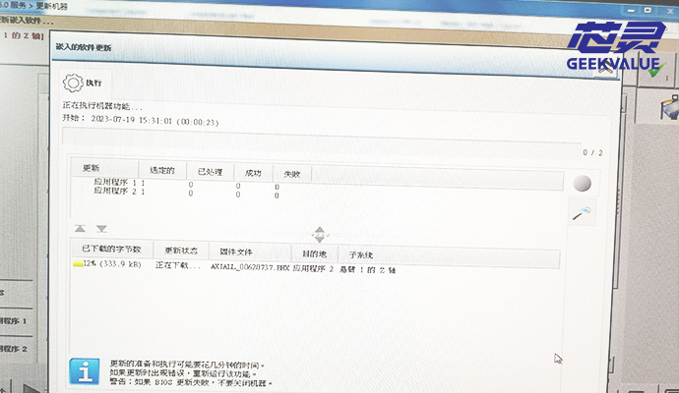Expand list with the down triangle arrow
The height and width of the screenshot is (393, 679).
click(96, 228)
